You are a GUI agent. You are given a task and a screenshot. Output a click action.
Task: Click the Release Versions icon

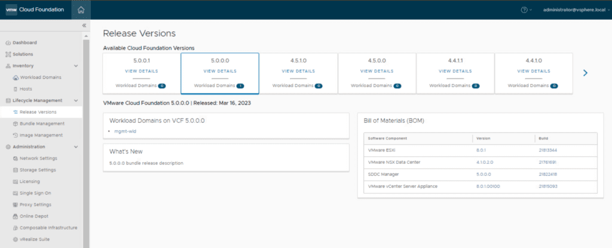pyautogui.click(x=16, y=112)
